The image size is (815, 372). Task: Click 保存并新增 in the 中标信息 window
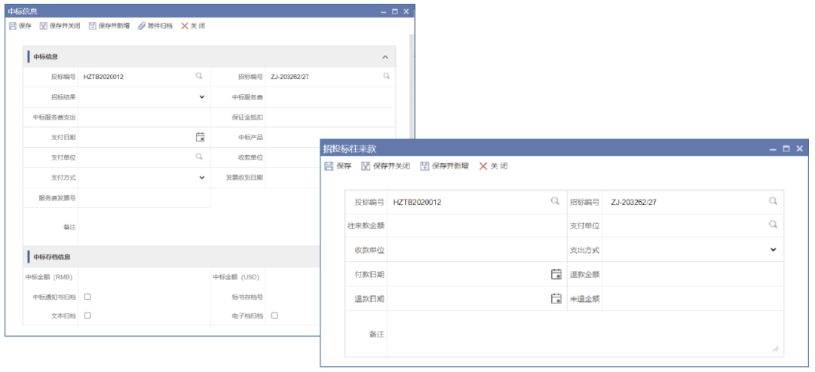coord(109,26)
